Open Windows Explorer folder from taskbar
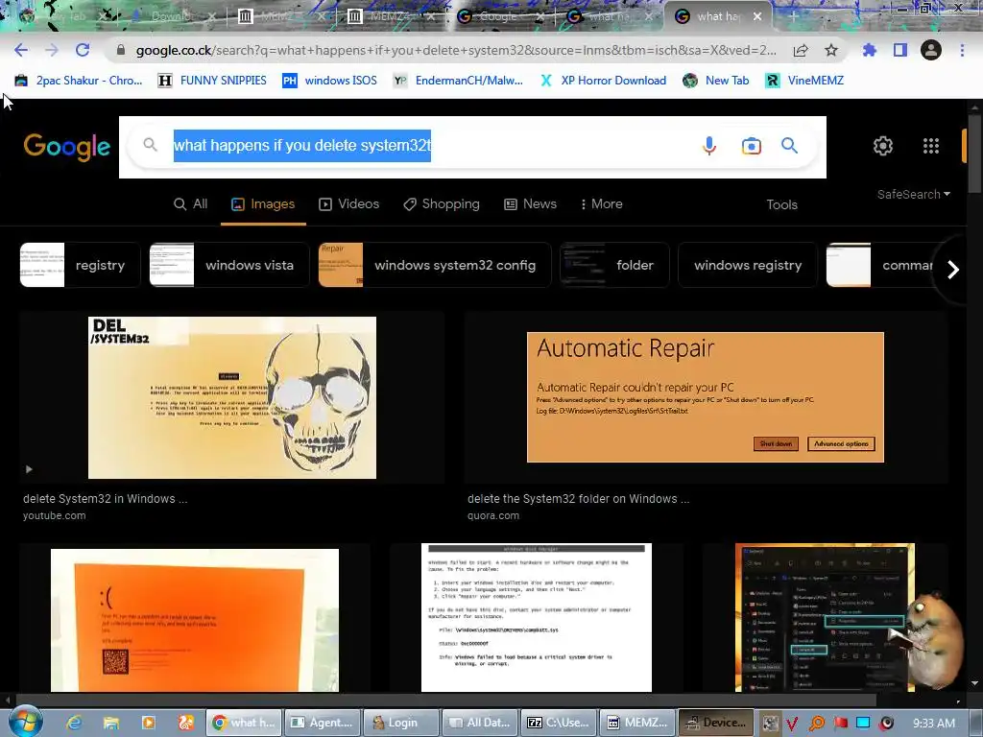983x737 pixels. tap(111, 723)
